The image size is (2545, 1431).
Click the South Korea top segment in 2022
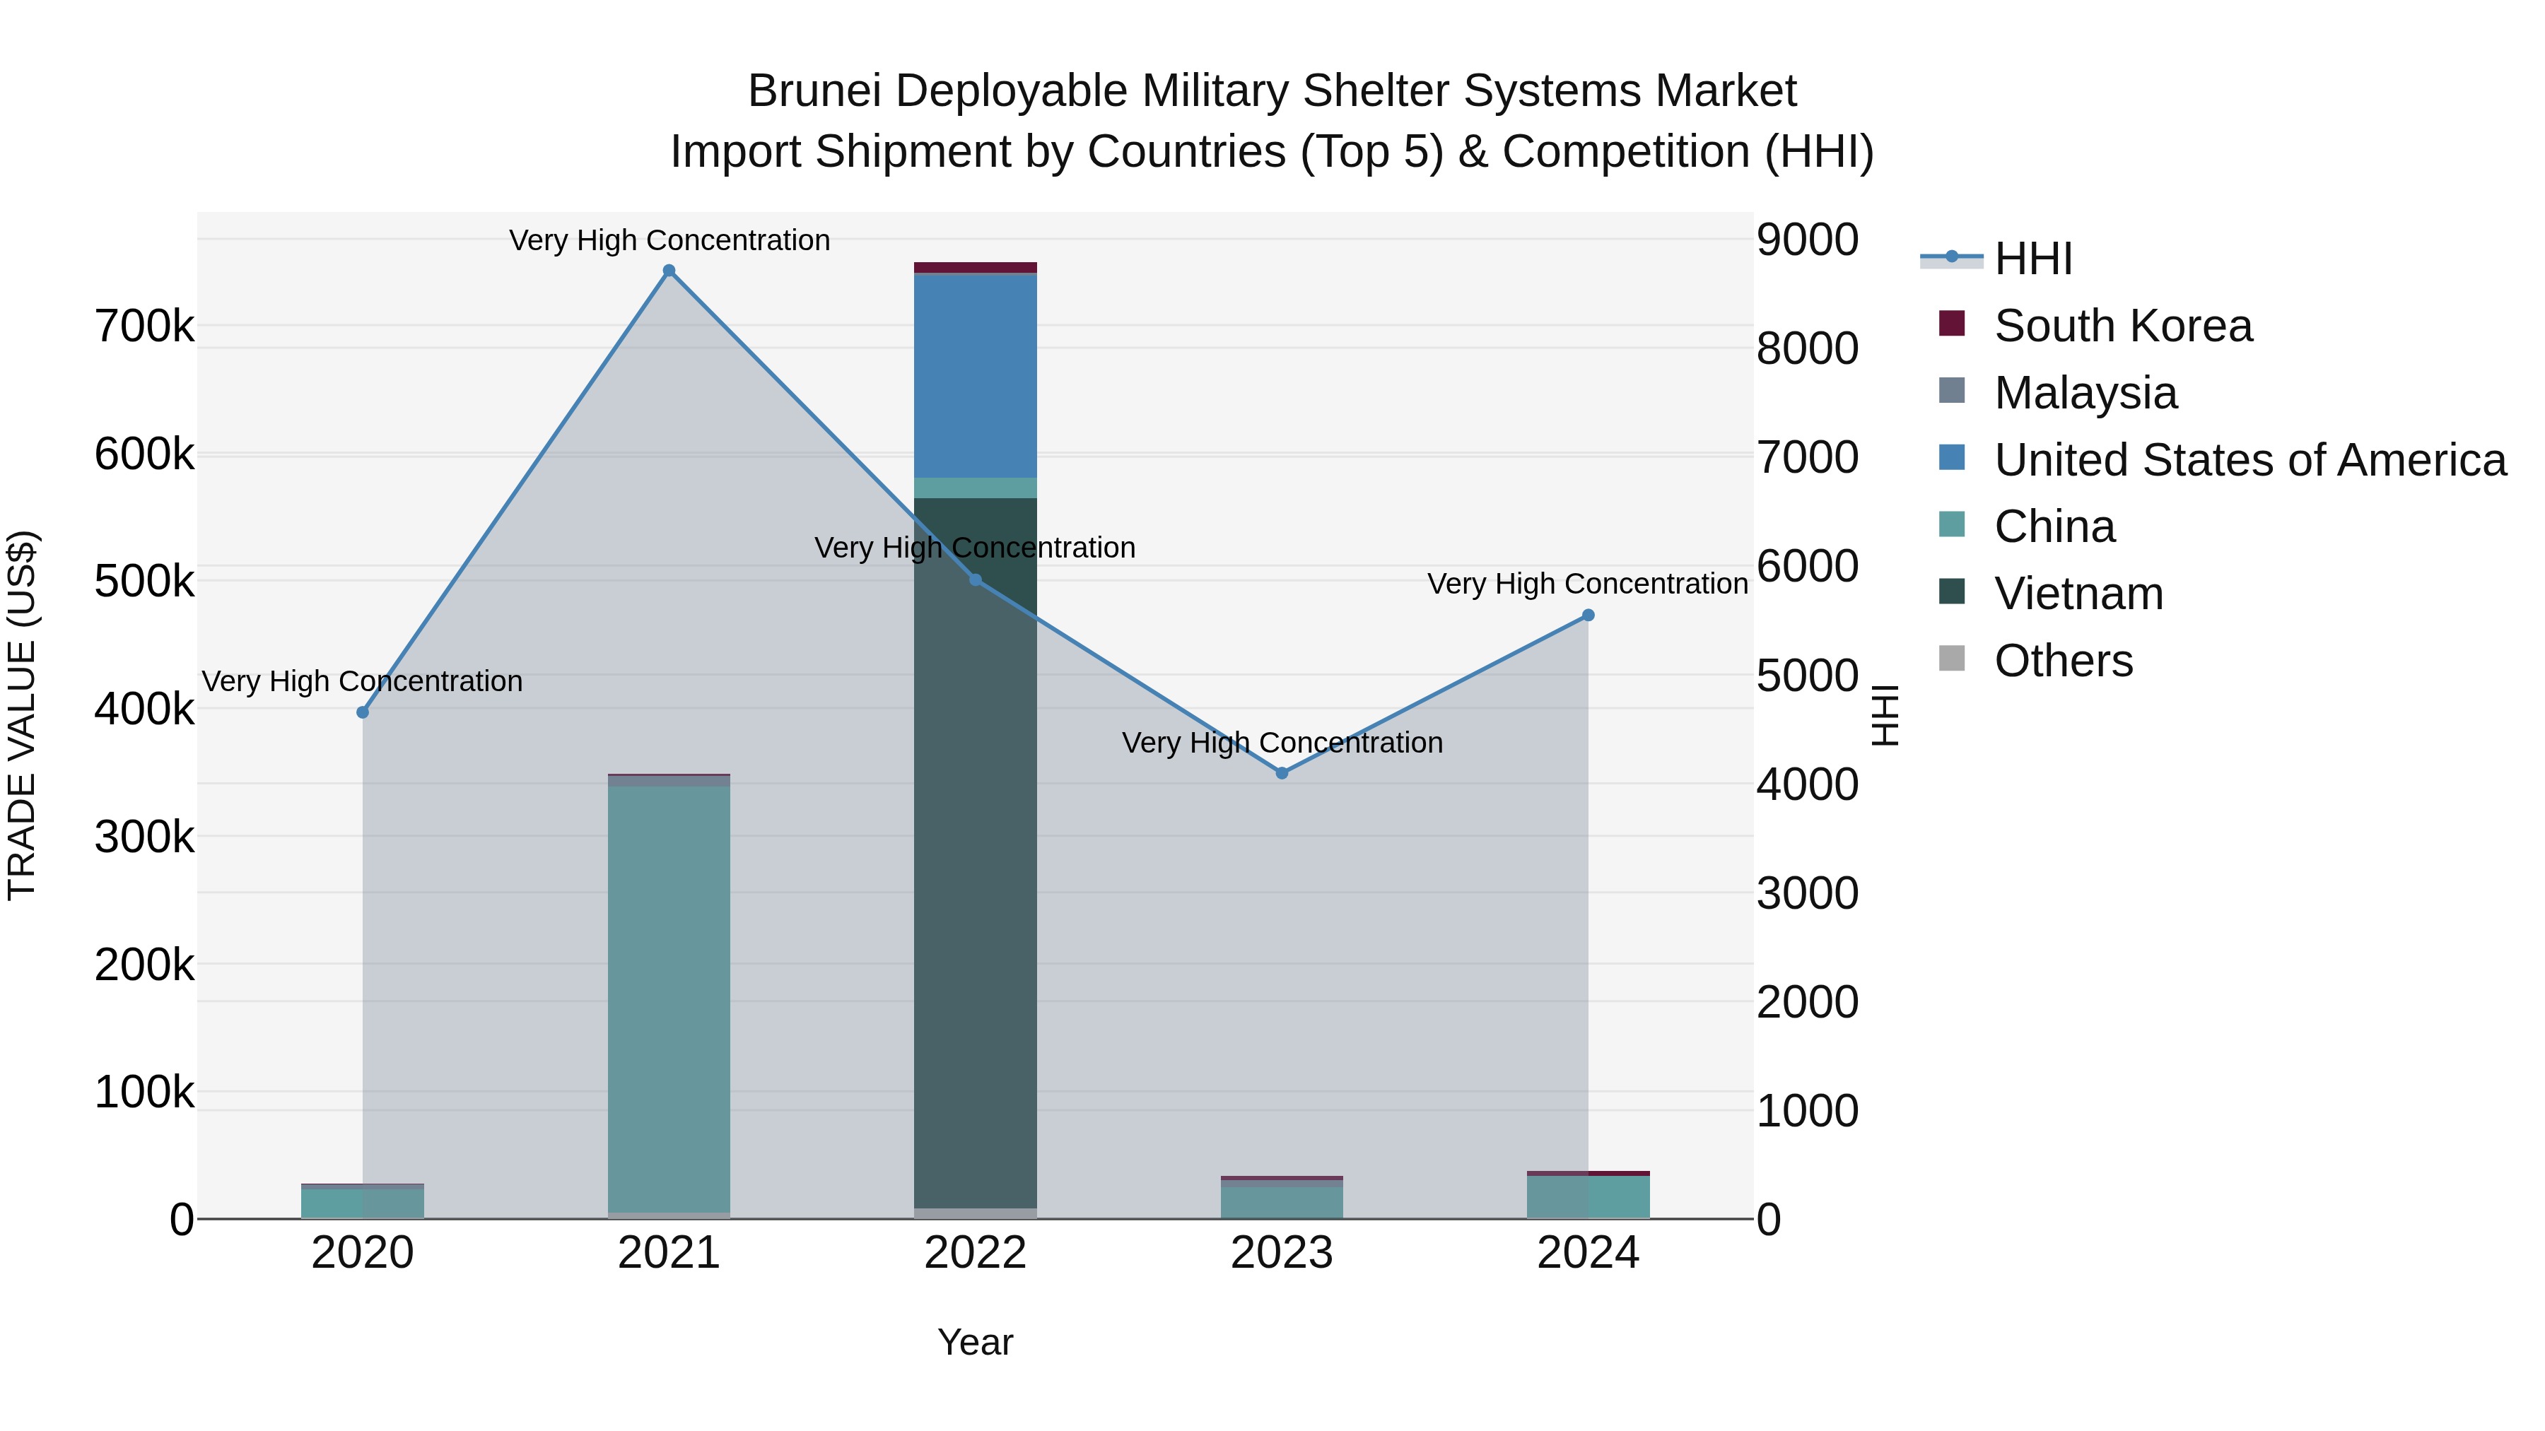point(975,268)
